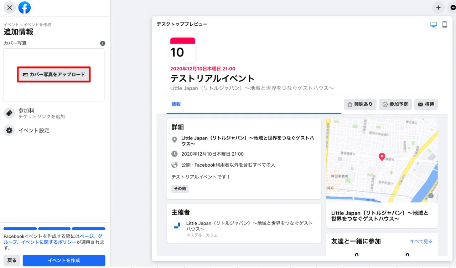Close the event creation panel

(10, 7)
